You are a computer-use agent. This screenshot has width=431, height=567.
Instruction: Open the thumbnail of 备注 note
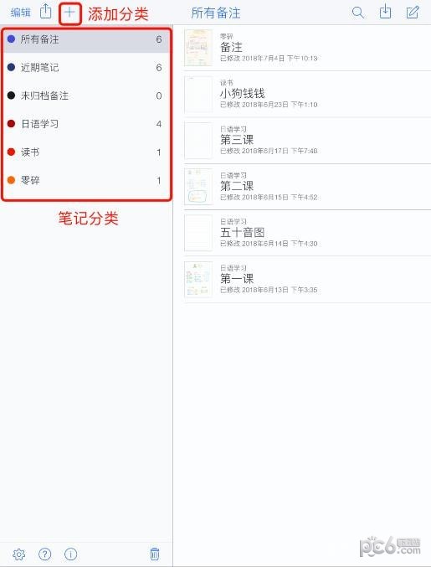[x=198, y=48]
